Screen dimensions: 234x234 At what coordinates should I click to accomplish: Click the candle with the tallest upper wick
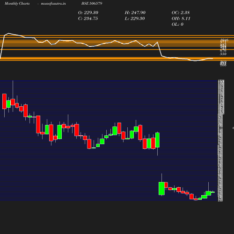pyautogui.click(x=13, y=102)
